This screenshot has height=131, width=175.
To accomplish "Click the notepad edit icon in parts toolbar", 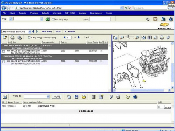I will 5,37.
